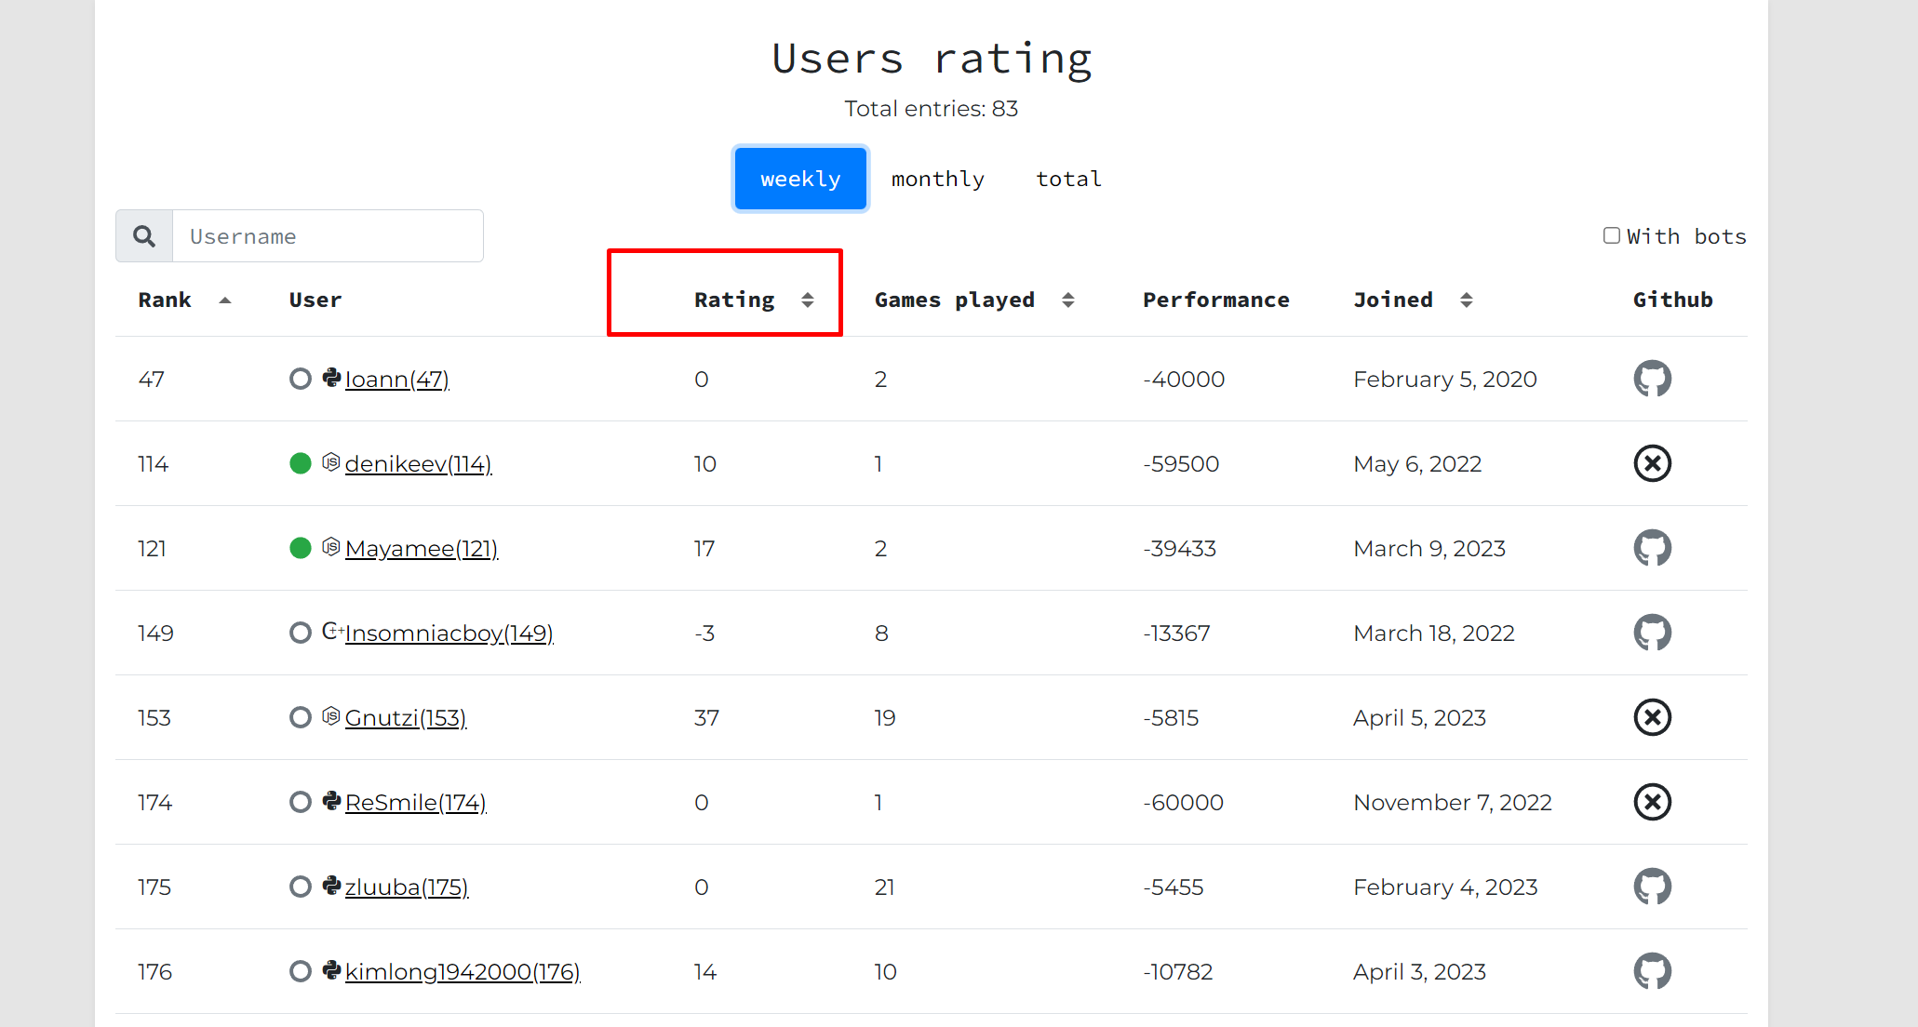Enable the With bots checkbox
The image size is (1918, 1027).
pyautogui.click(x=1612, y=235)
